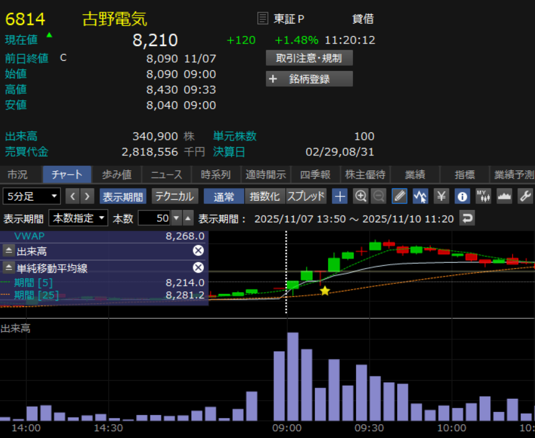Click the 取引注意・規制 button
535x438 pixels.
click(x=309, y=58)
